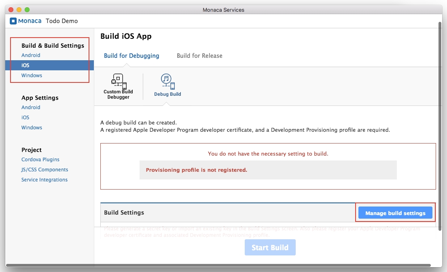The width and height of the screenshot is (447, 272).
Task: Minimize the Monaca Services window
Action: click(19, 10)
